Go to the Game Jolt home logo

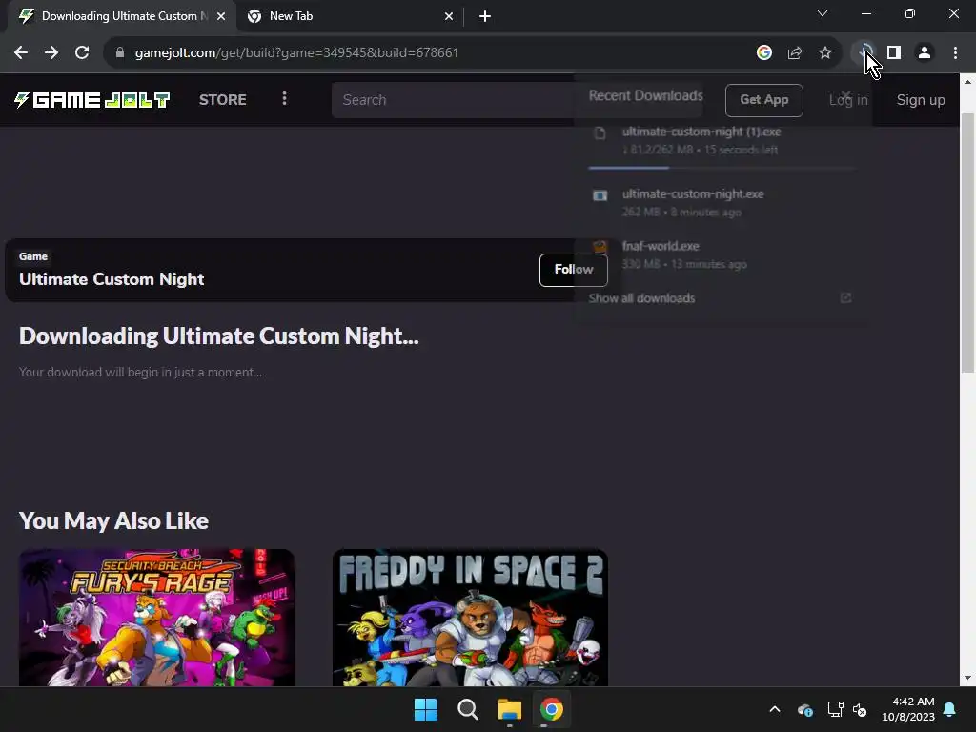(92, 99)
